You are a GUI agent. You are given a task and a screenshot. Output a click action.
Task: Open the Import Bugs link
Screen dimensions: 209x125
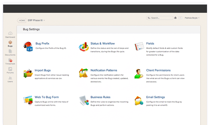pos(42,70)
